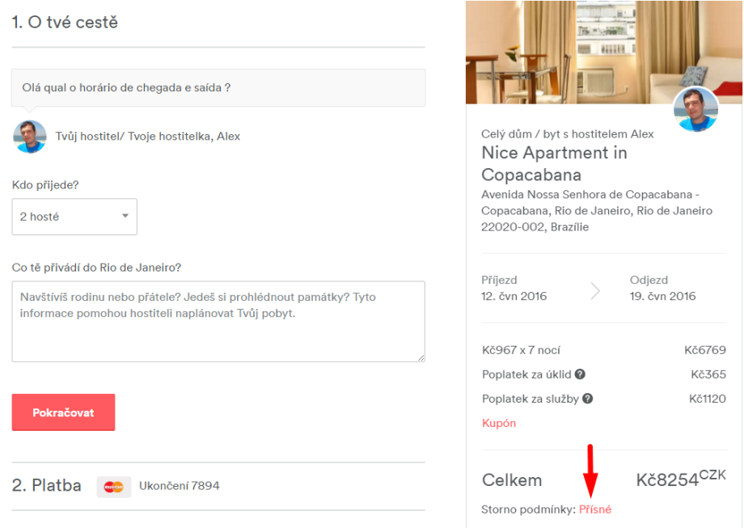Viewport: 744px width, 528px height.
Task: Click the MasterCard payment icon
Action: click(x=114, y=487)
